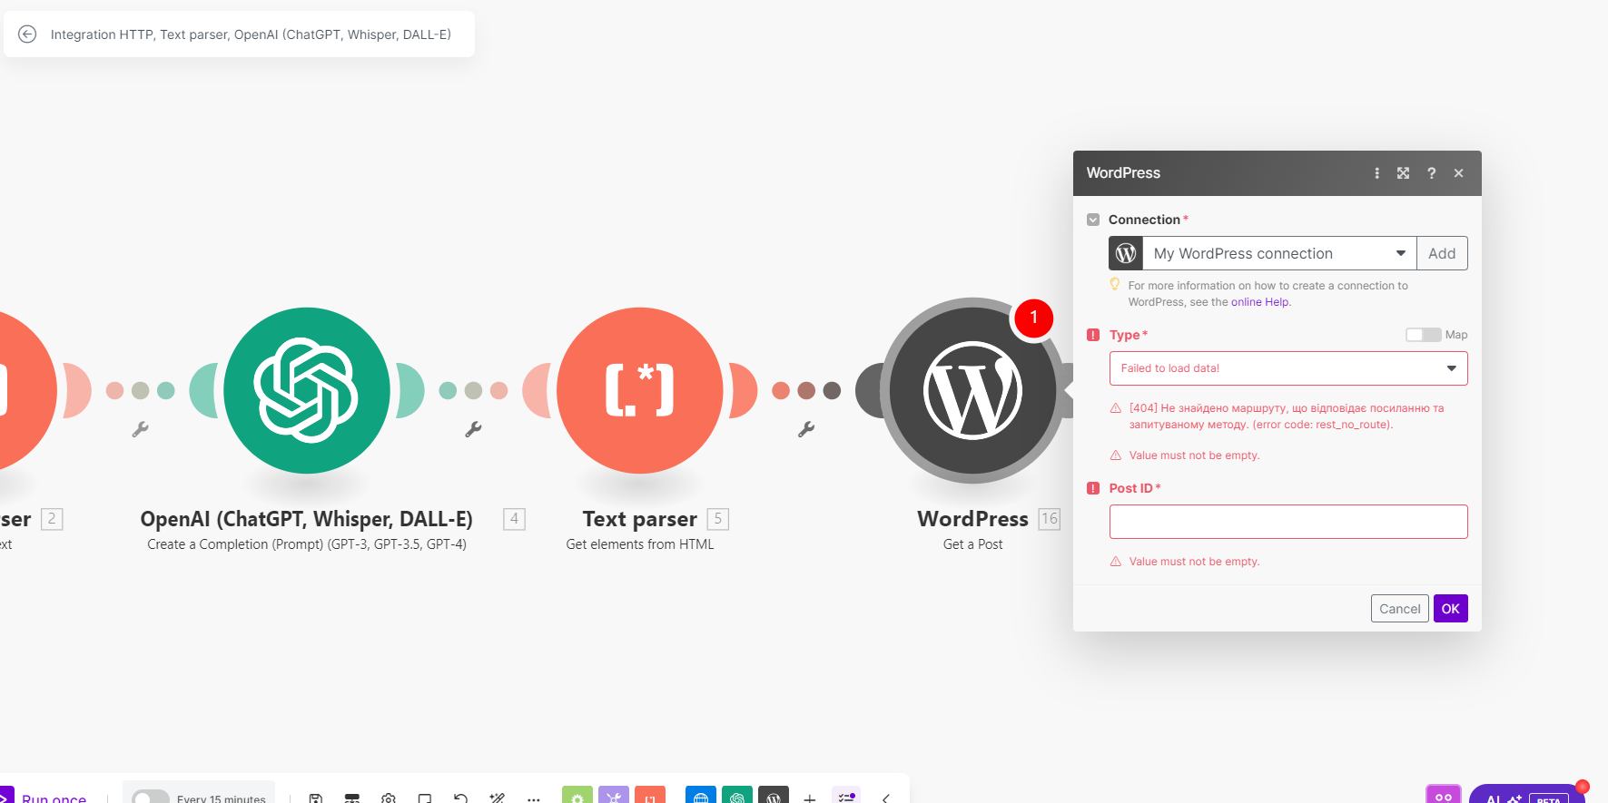Open the scenario settings gear icon
This screenshot has height=803, width=1608.
389,798
